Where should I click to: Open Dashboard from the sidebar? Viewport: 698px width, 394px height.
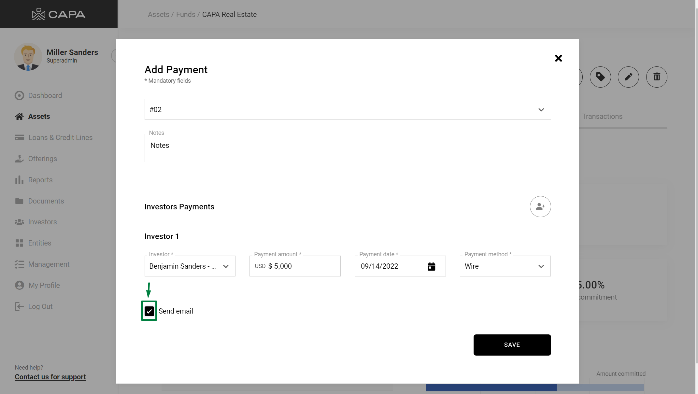pyautogui.click(x=45, y=95)
